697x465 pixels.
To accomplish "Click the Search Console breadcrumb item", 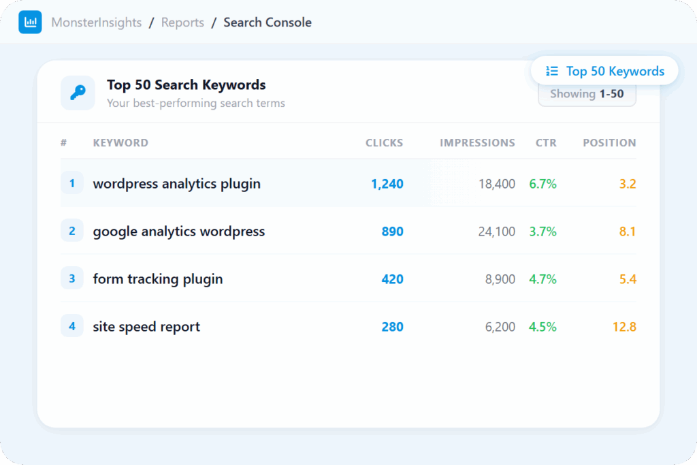I will tap(268, 22).
